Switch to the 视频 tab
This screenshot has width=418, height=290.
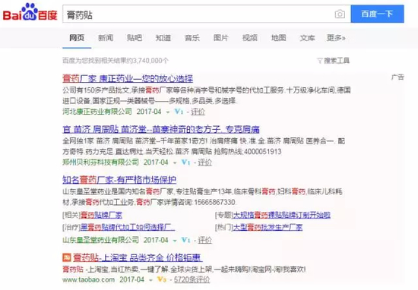pos(249,38)
